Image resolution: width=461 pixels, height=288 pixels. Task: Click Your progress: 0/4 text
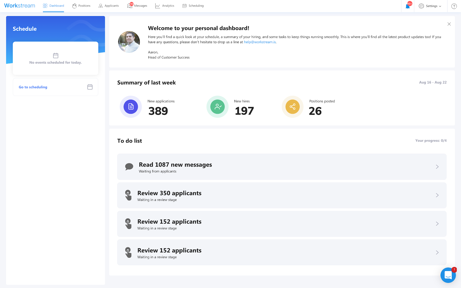[x=431, y=141]
